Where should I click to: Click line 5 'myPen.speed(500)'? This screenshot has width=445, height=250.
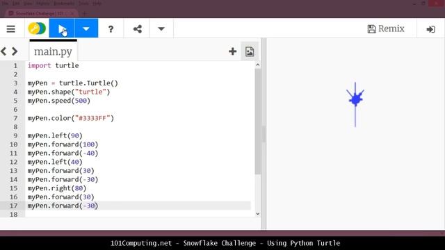pos(58,101)
